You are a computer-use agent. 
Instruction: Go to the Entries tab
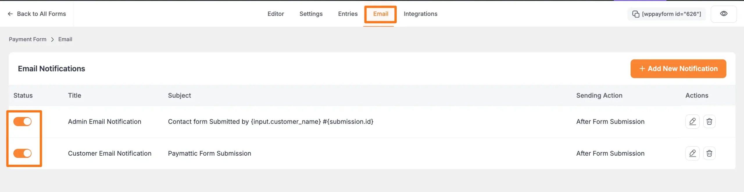pyautogui.click(x=348, y=14)
